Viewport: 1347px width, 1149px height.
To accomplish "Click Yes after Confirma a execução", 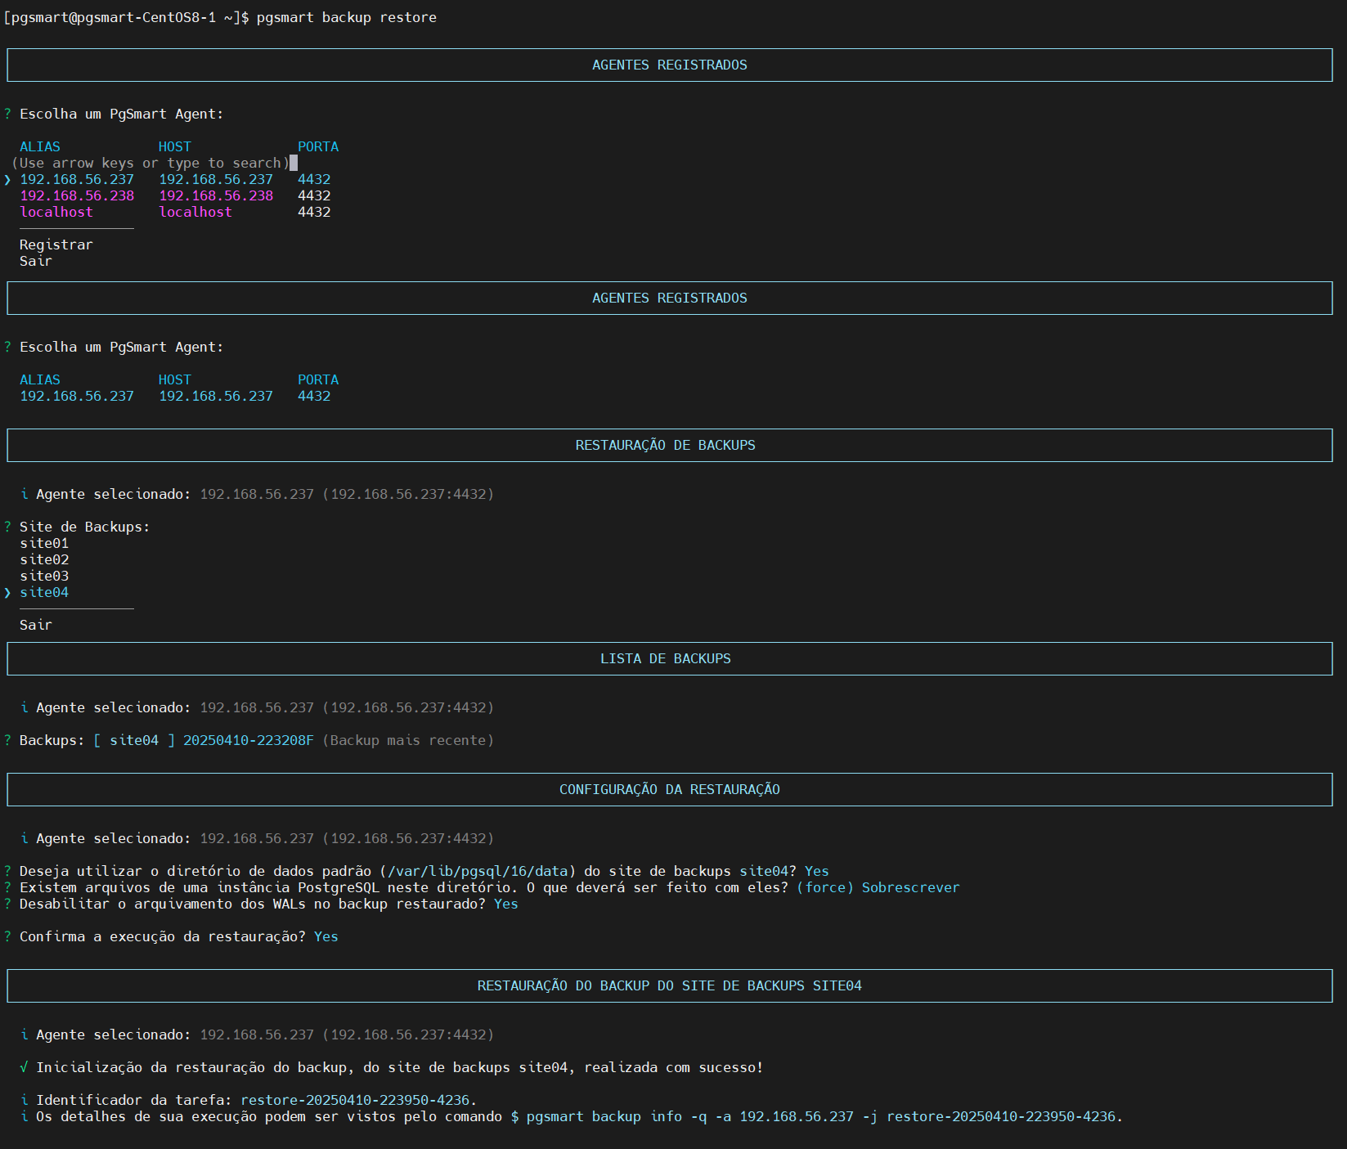I will tap(326, 936).
